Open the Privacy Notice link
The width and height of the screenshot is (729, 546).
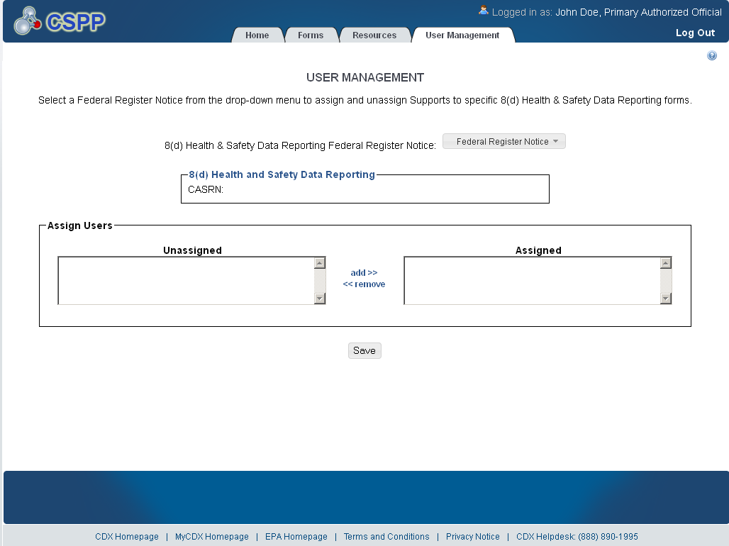(473, 536)
